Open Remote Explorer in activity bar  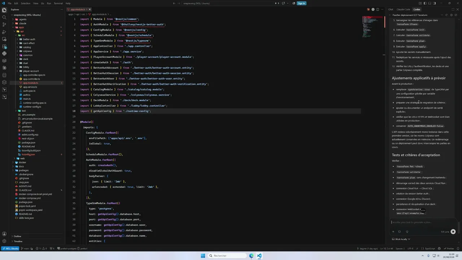click(4, 39)
